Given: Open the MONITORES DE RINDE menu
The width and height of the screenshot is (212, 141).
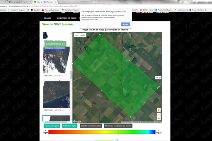Looking at the screenshot, I should pos(69,18).
